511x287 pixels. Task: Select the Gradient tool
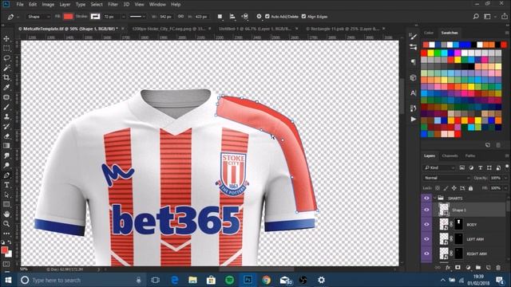tap(6, 146)
